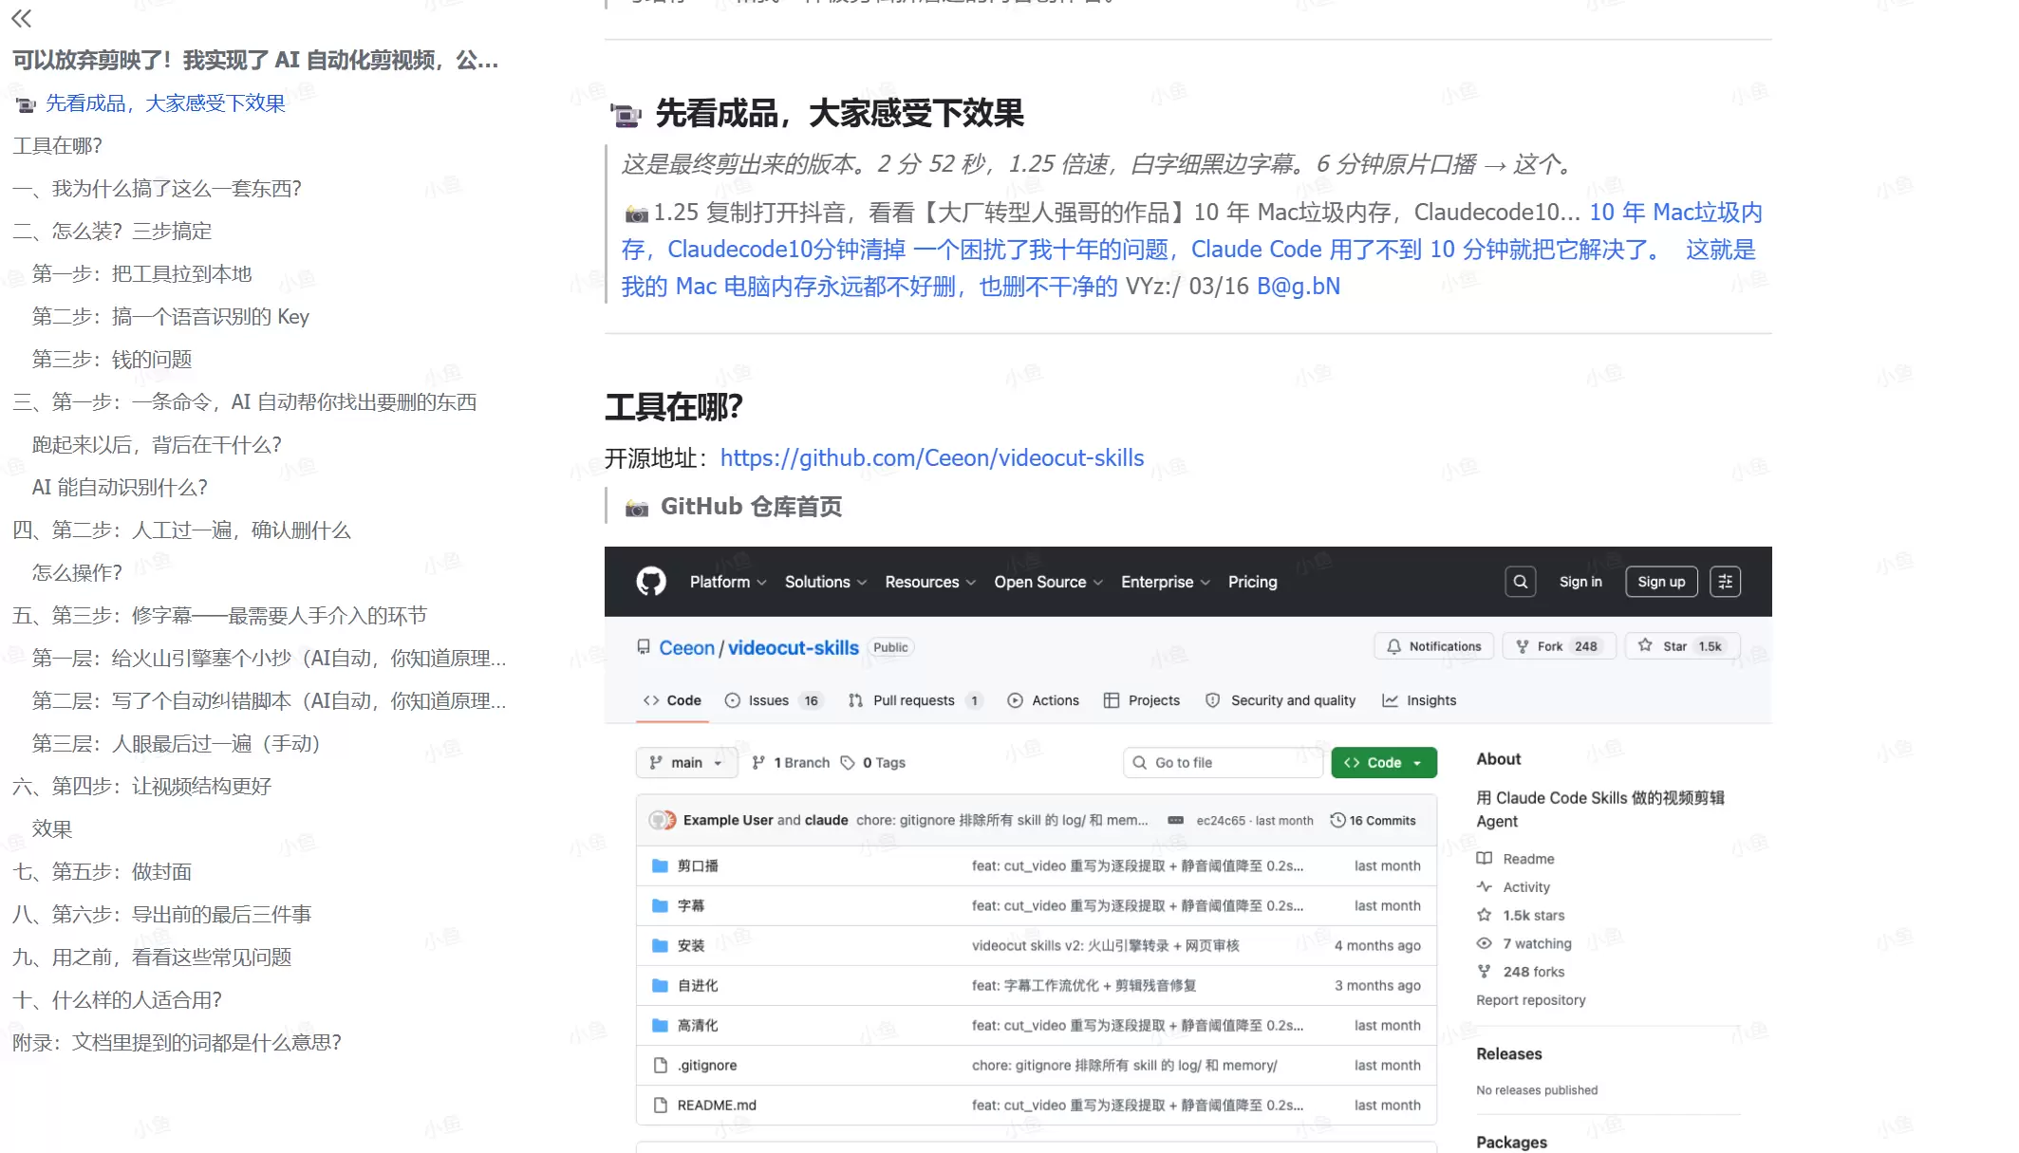Expand the Solutions menu
2019x1153 pixels.
pyautogui.click(x=825, y=582)
